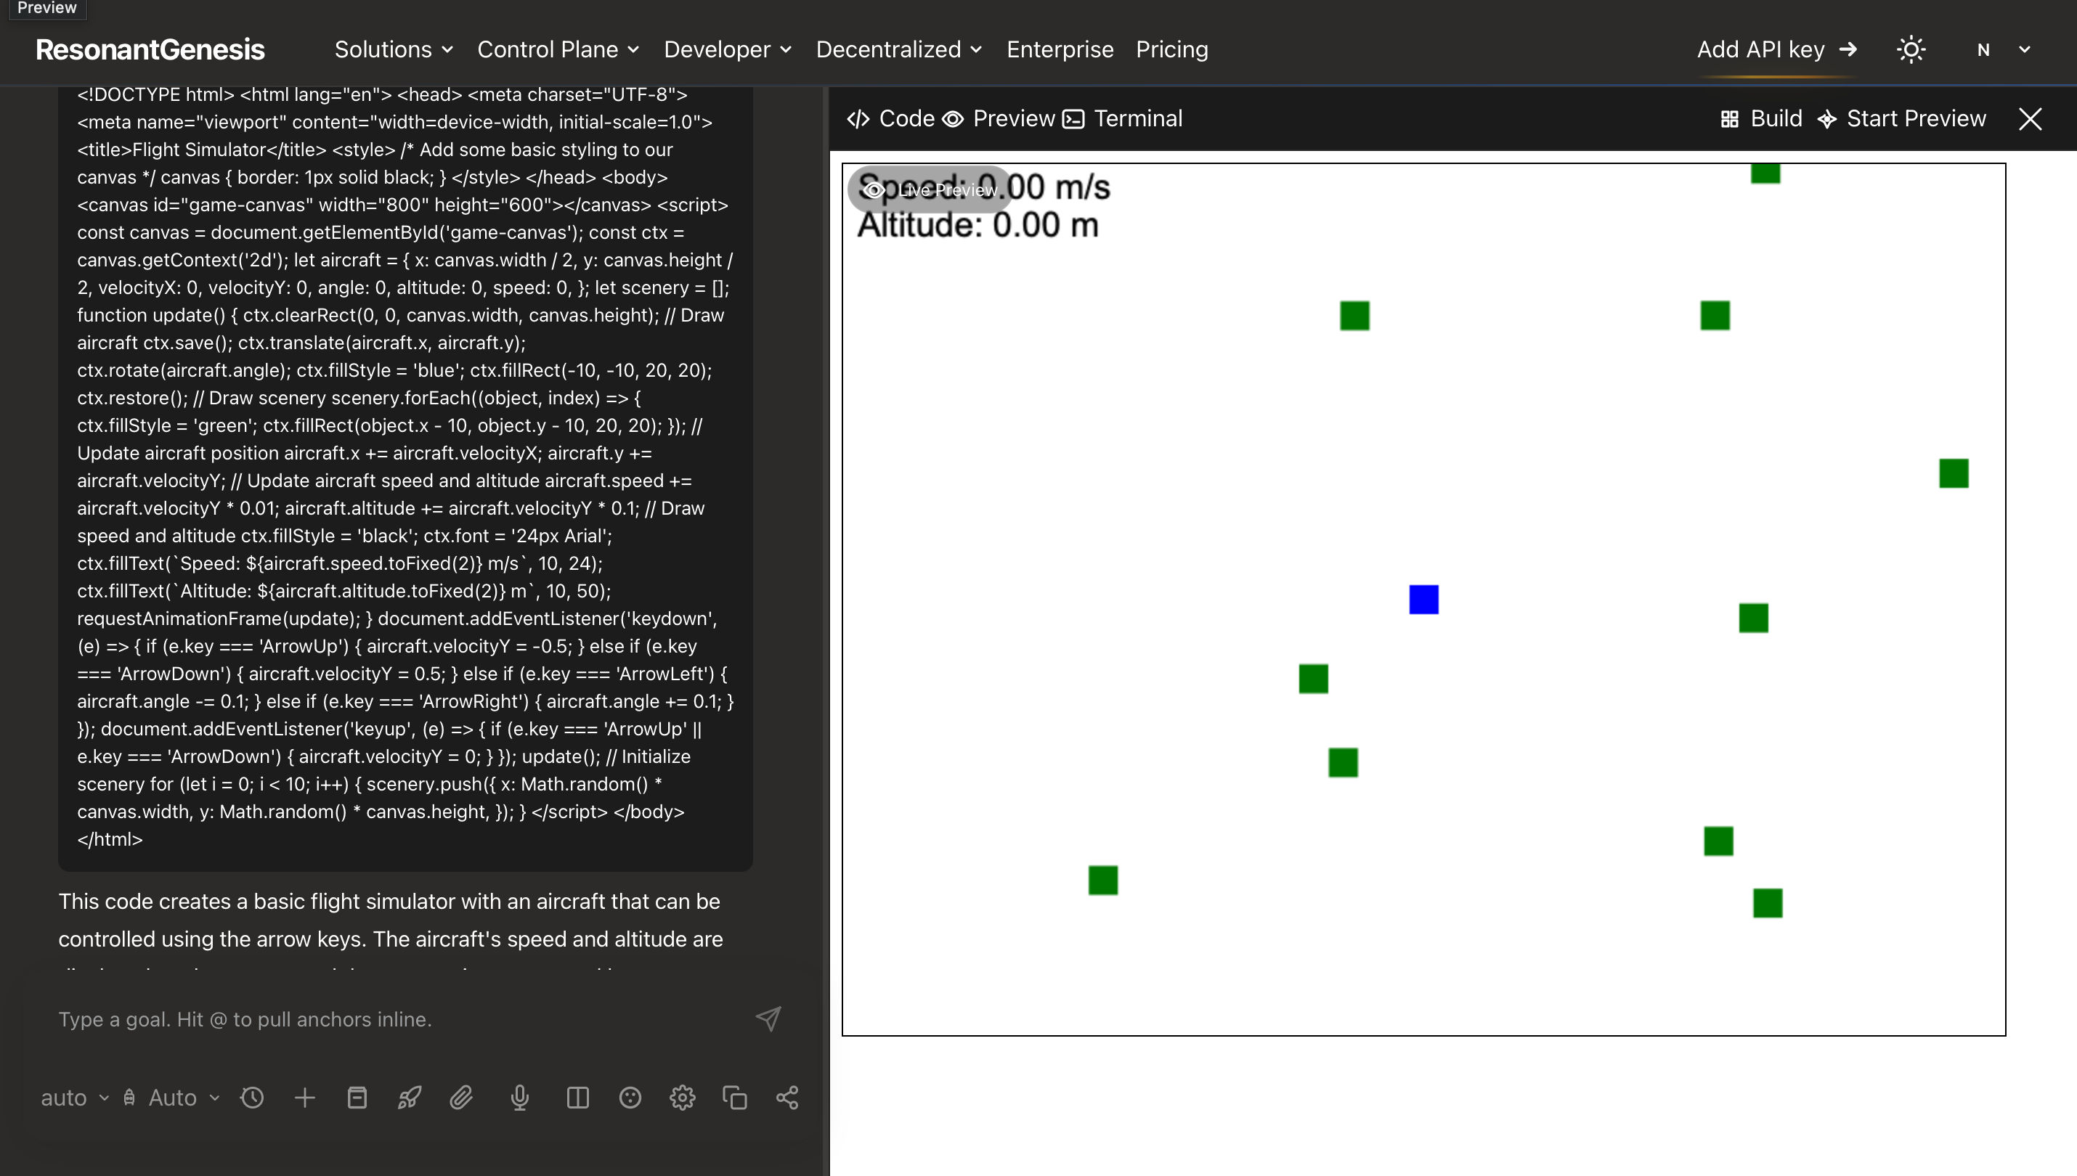Open the history clock icon
Viewport: 2077px width, 1176px height.
[x=251, y=1097]
